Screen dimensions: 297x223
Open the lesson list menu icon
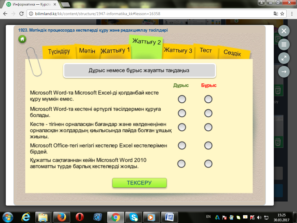click(284, 44)
